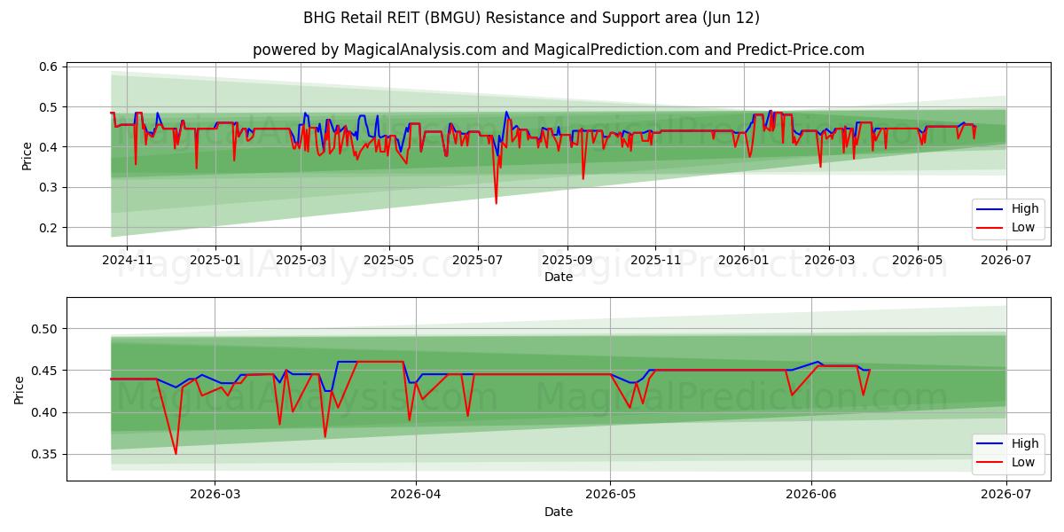
Task: Click the '2026-01' tick label on the top chart
Action: point(743,261)
